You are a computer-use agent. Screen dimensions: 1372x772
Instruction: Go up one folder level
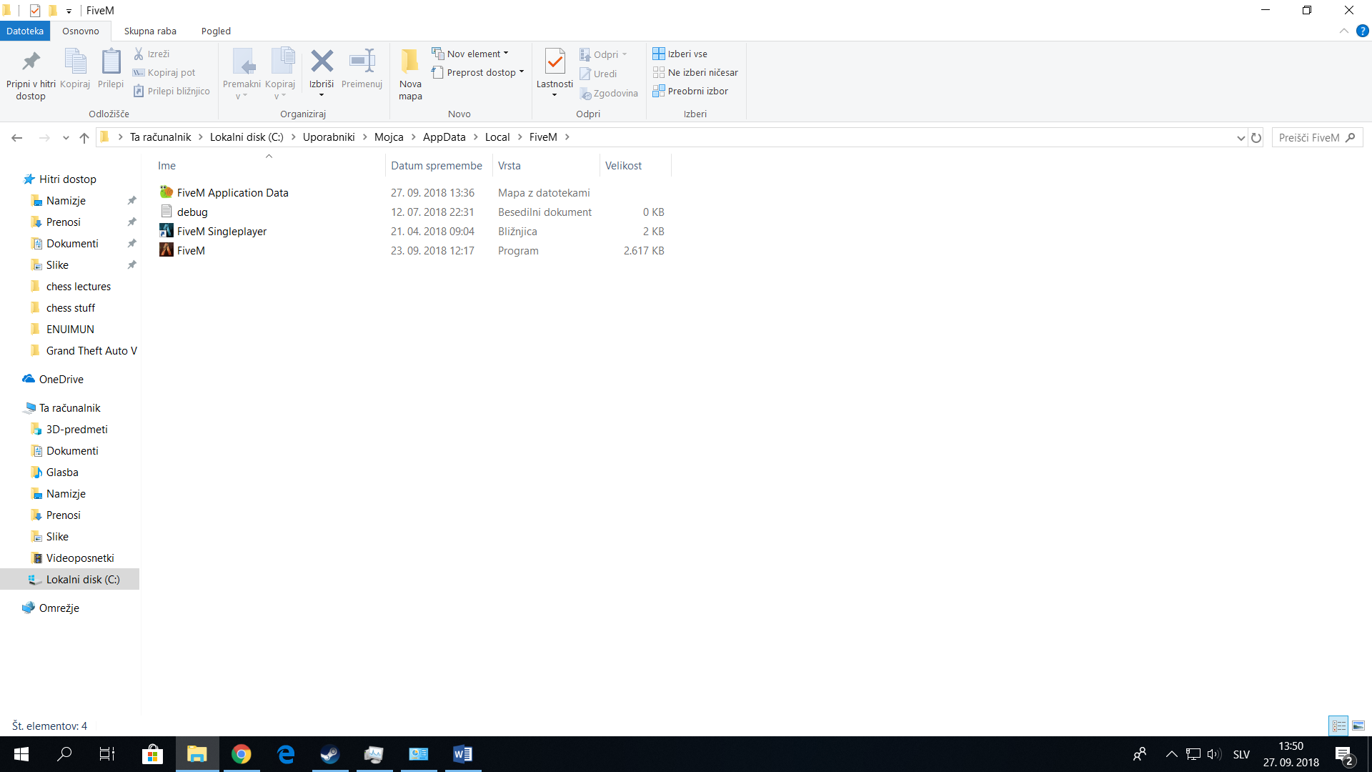point(84,137)
